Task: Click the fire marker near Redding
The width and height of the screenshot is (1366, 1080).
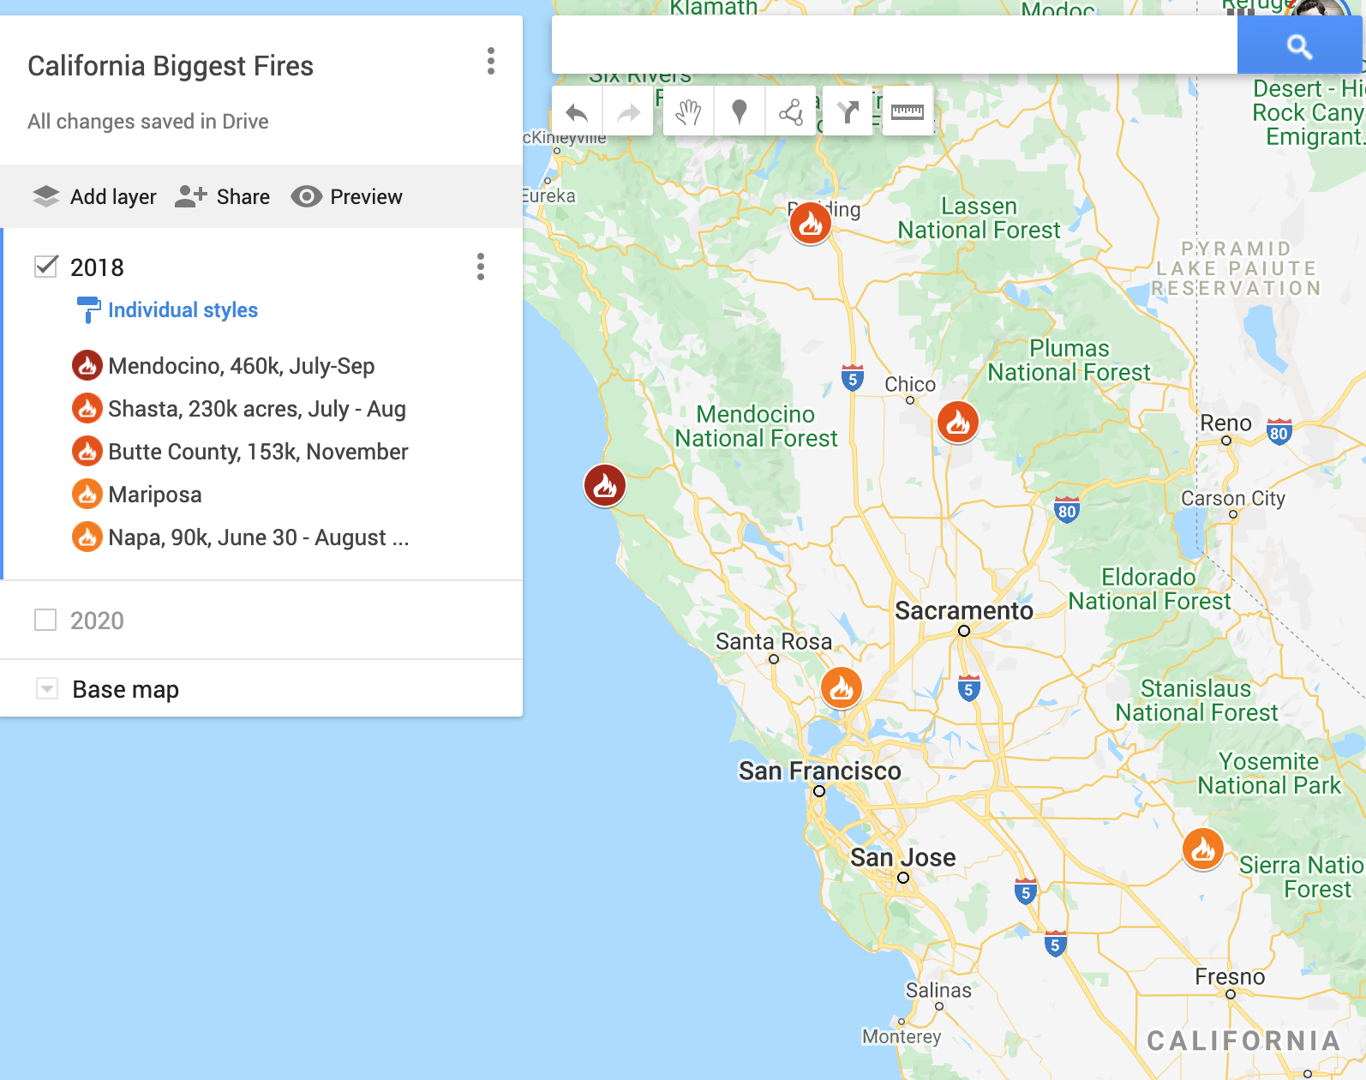Action: pyautogui.click(x=811, y=224)
